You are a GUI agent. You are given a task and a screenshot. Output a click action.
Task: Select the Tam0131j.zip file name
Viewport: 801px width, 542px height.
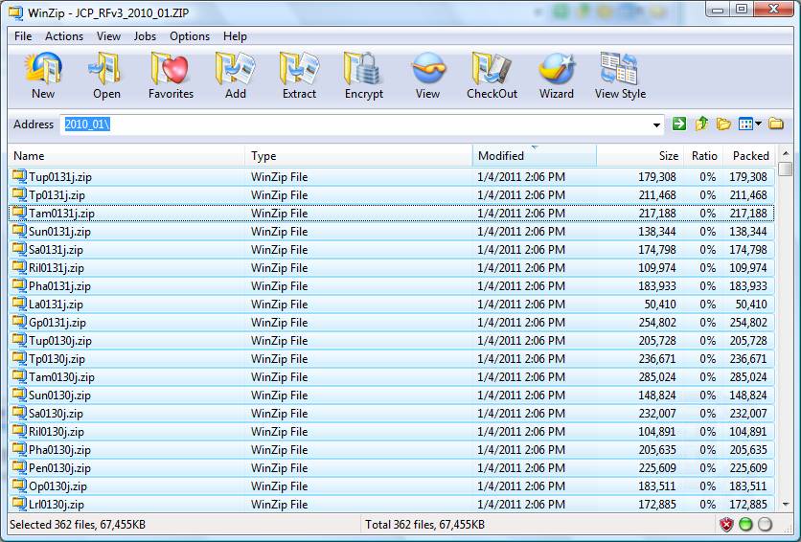[x=61, y=214]
